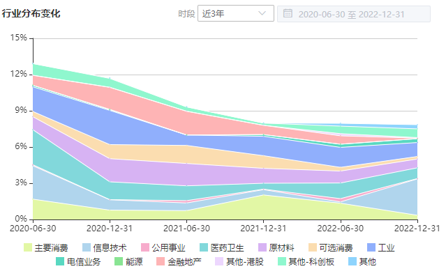Click the 其他-港股 legend marker
The width and height of the screenshot is (446, 278).
(x=219, y=261)
